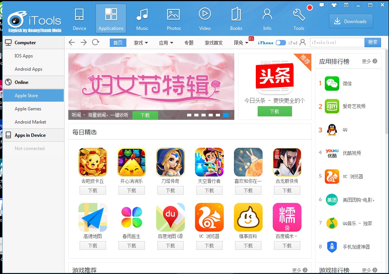Select the last blue banner slide indicator

[226, 115]
